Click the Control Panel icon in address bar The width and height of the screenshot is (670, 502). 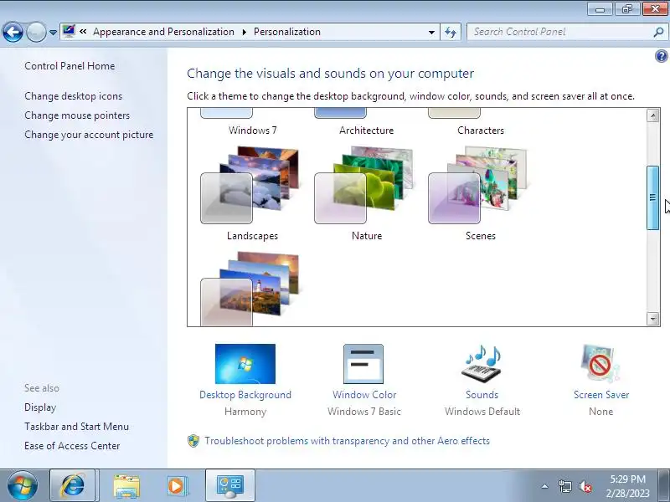(69, 31)
